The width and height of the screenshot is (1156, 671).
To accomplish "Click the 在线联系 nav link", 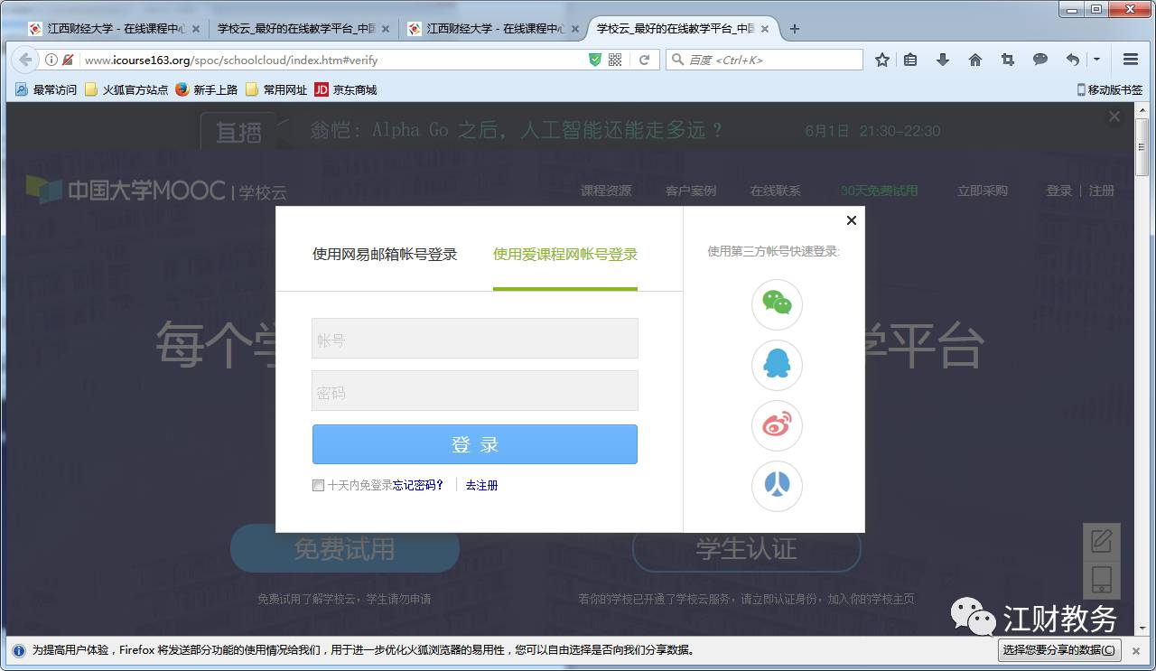I will click(x=776, y=191).
